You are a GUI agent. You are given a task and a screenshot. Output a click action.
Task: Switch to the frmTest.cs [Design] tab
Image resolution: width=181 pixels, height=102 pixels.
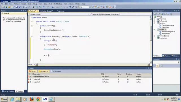(46, 11)
